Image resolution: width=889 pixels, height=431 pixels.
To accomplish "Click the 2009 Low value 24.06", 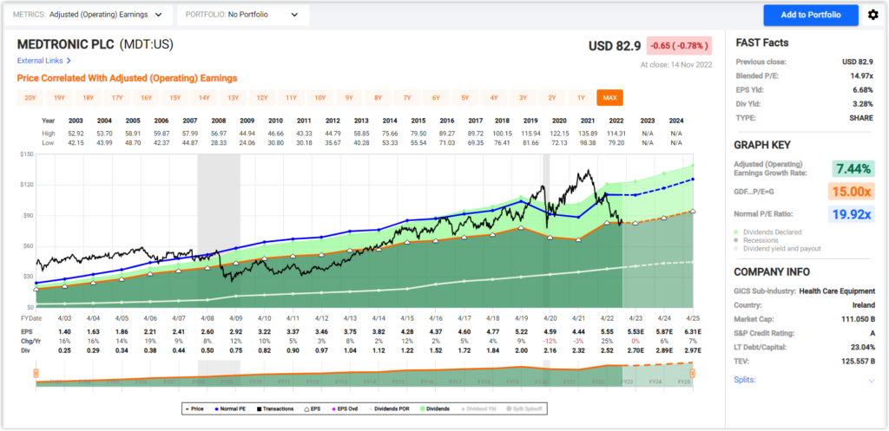I will tap(247, 143).
